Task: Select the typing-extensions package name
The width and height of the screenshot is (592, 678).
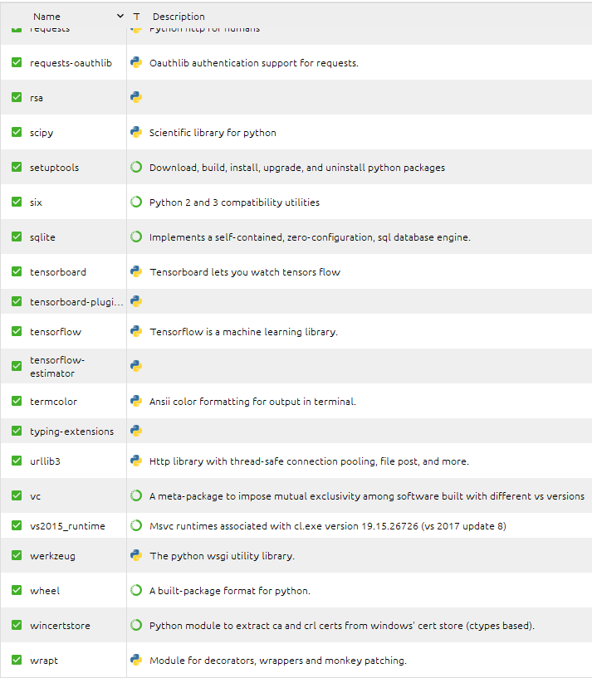Action: point(72,432)
